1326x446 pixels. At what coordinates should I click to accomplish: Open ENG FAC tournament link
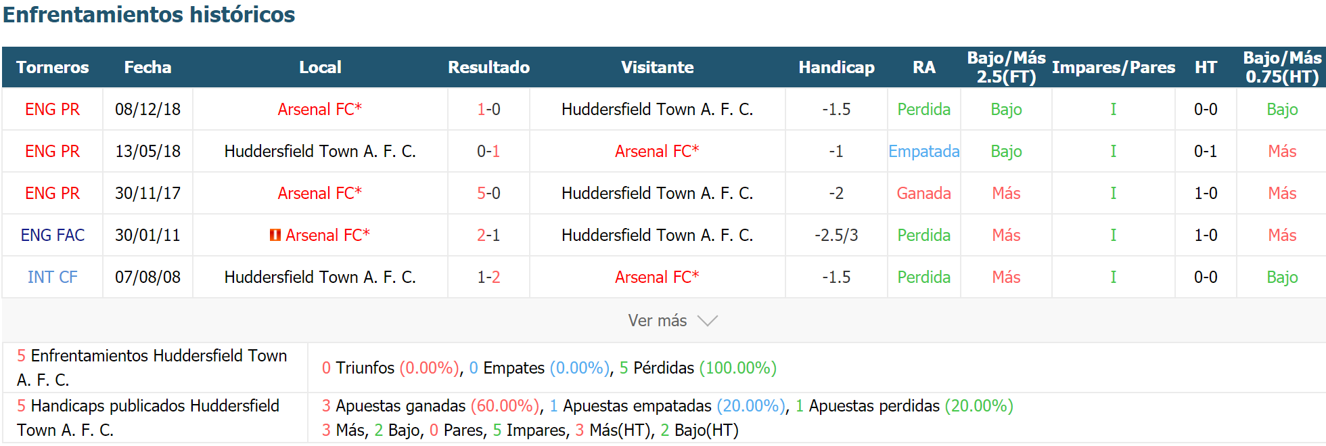click(52, 235)
